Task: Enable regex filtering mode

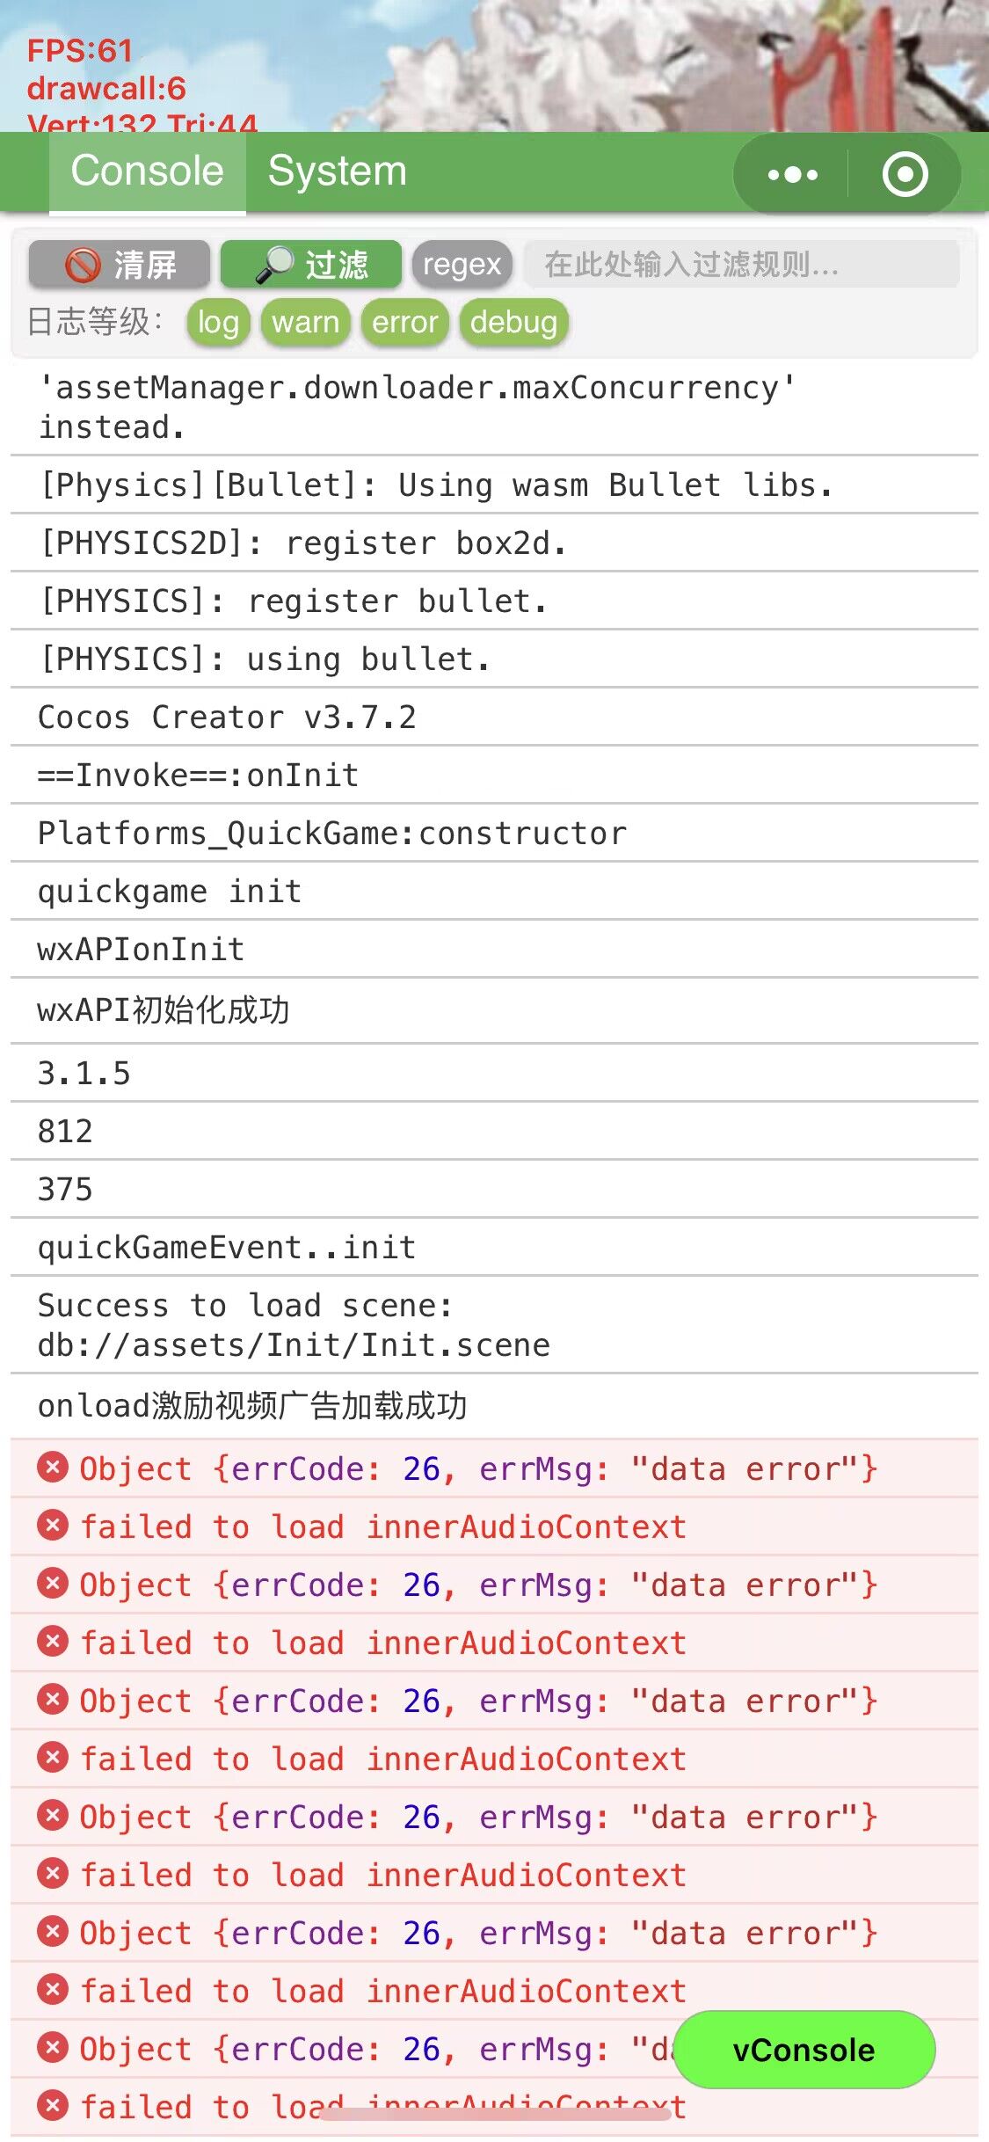Action: (x=462, y=264)
